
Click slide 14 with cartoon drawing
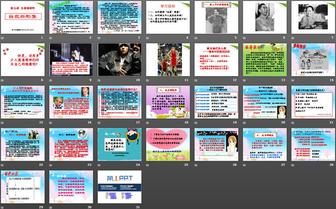311,61
